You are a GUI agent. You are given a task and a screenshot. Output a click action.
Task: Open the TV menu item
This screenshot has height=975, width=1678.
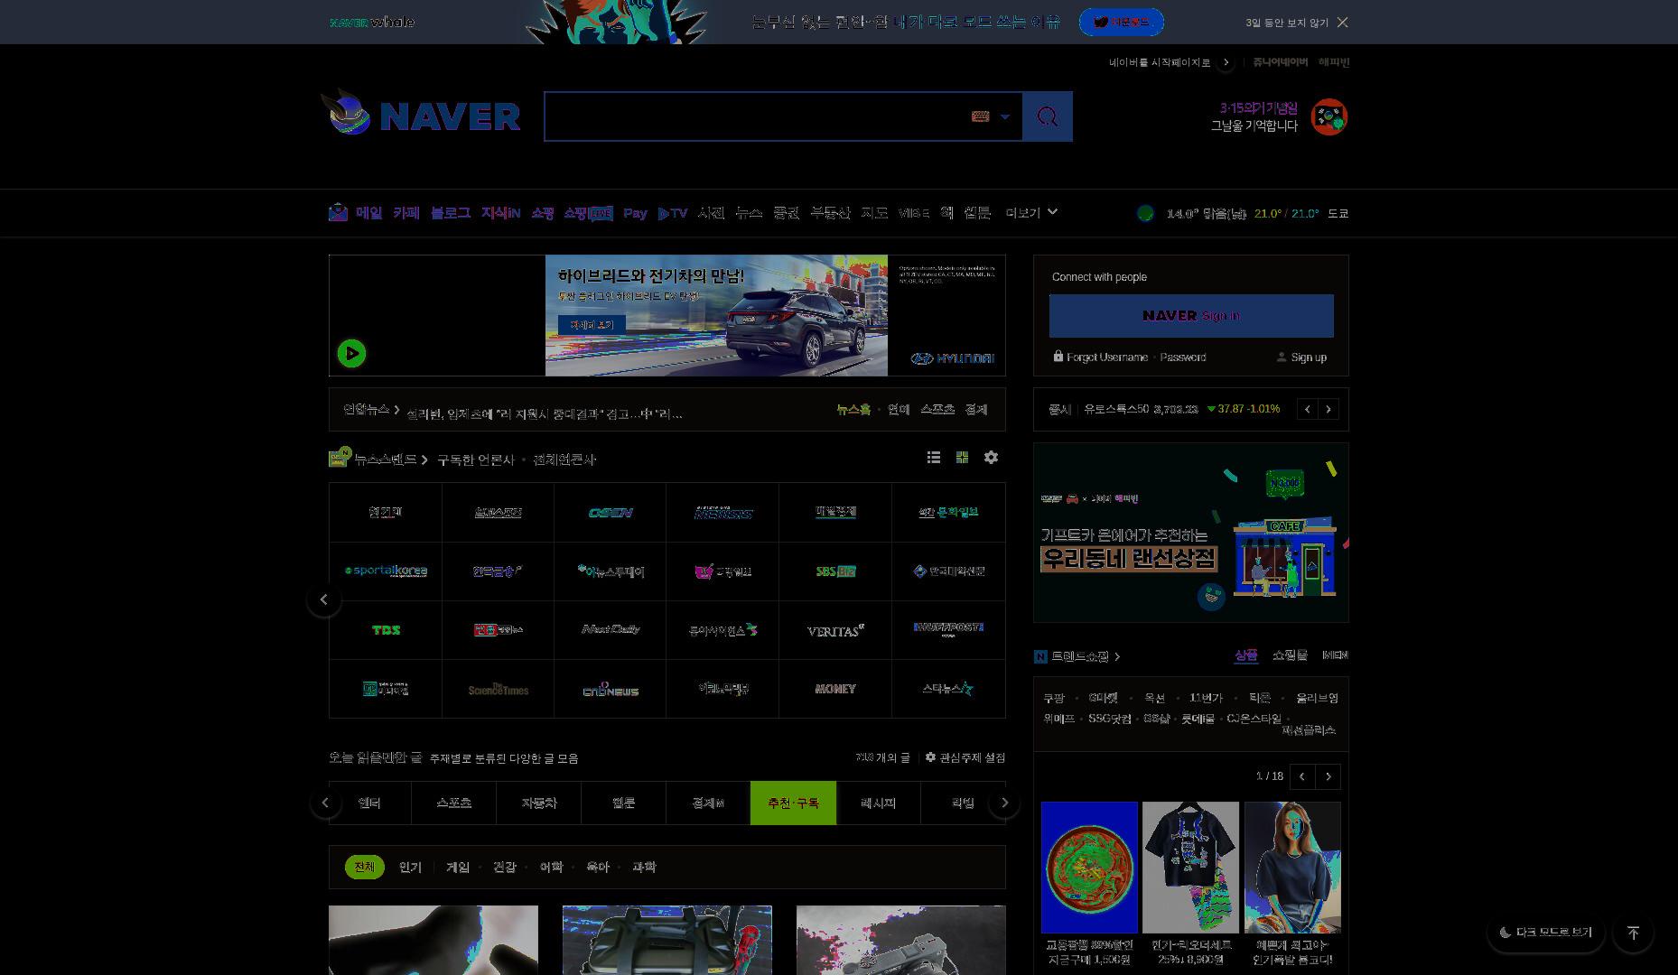click(x=673, y=213)
